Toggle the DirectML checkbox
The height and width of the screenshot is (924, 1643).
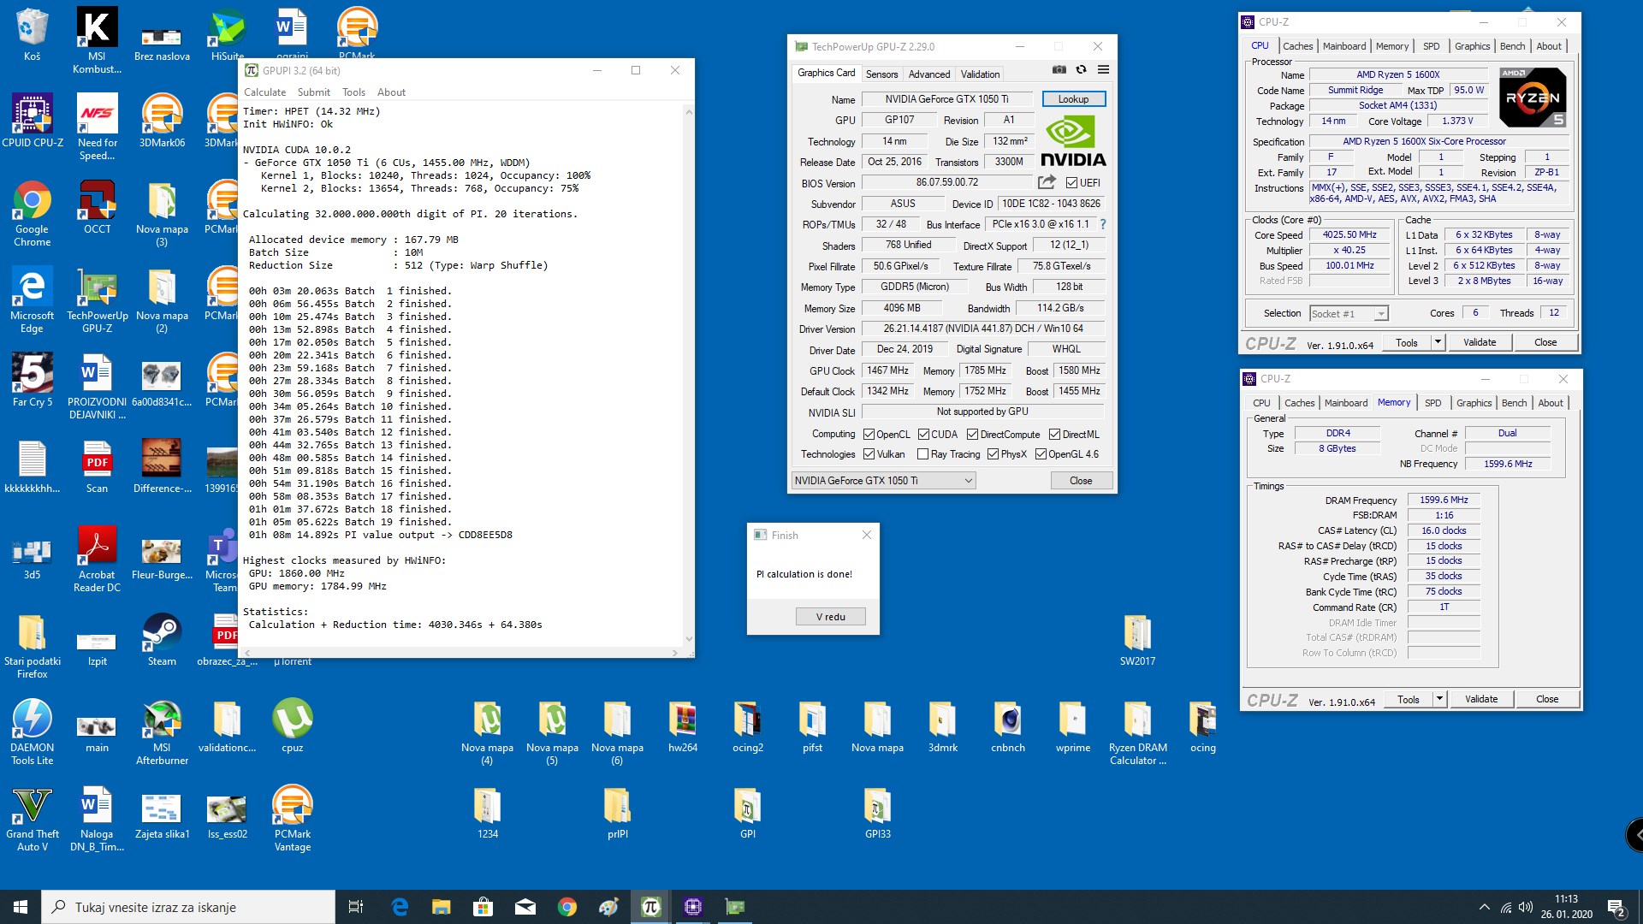[x=1054, y=435]
